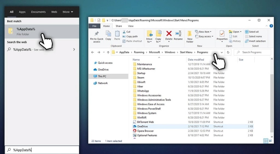Click the Explorer help question icon
280x154 pixels.
[271, 26]
